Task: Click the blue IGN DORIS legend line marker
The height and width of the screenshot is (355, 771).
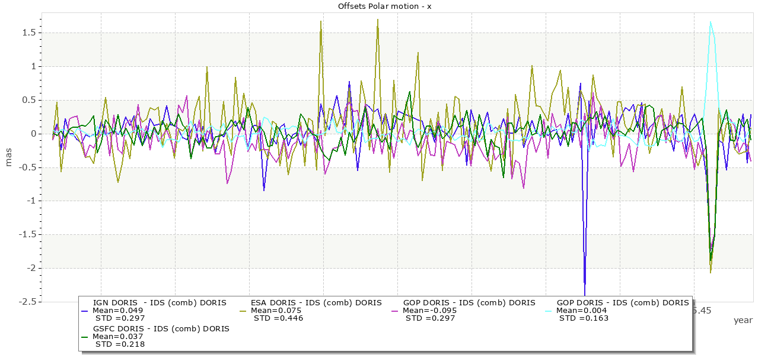Action: [84, 311]
